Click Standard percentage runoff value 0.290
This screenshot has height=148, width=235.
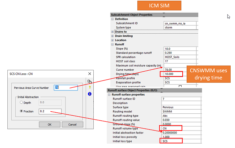point(180,53)
